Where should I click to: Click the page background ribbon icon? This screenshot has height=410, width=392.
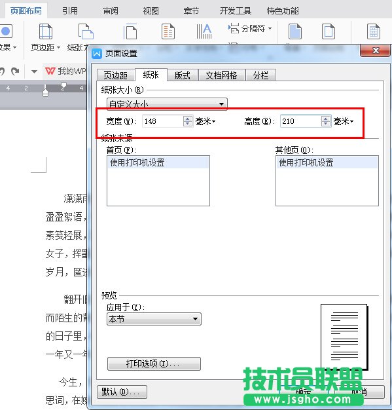(295, 31)
